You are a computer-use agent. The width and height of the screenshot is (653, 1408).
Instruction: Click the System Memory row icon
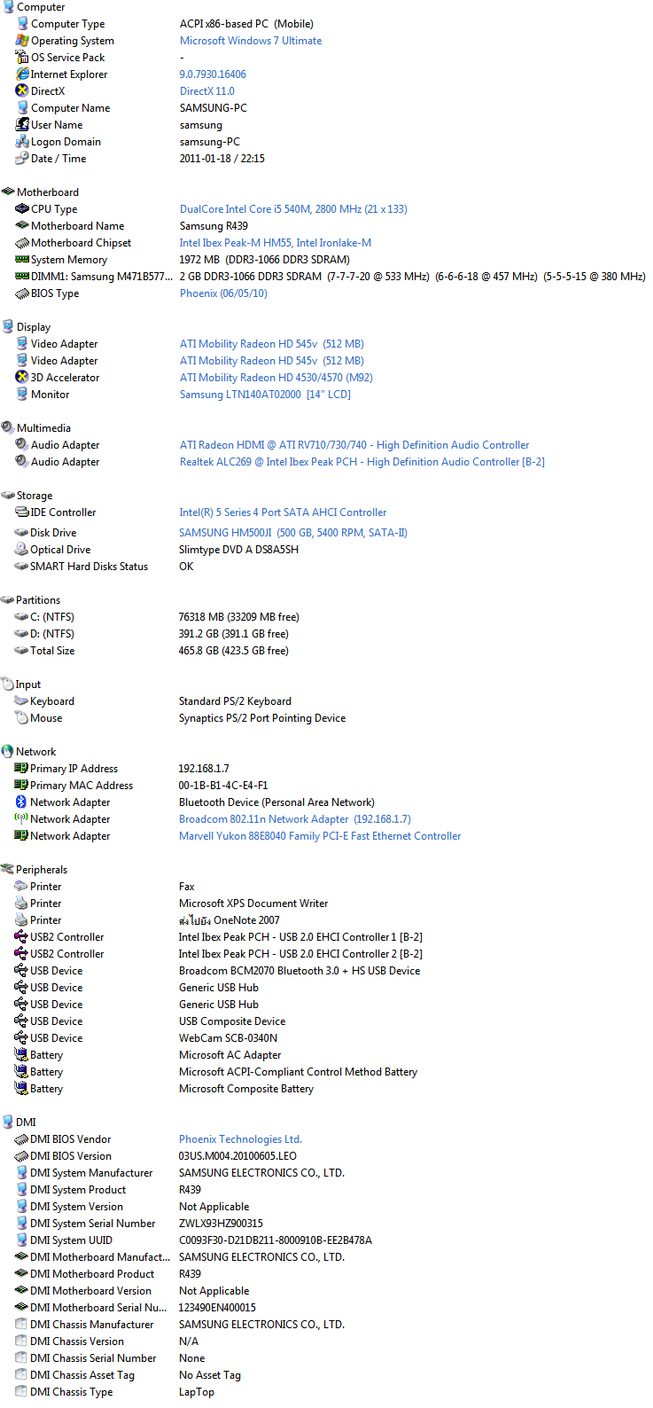pyautogui.click(x=22, y=260)
